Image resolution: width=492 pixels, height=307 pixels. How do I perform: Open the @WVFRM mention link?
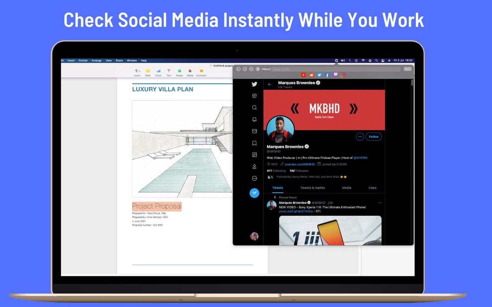click(361, 158)
